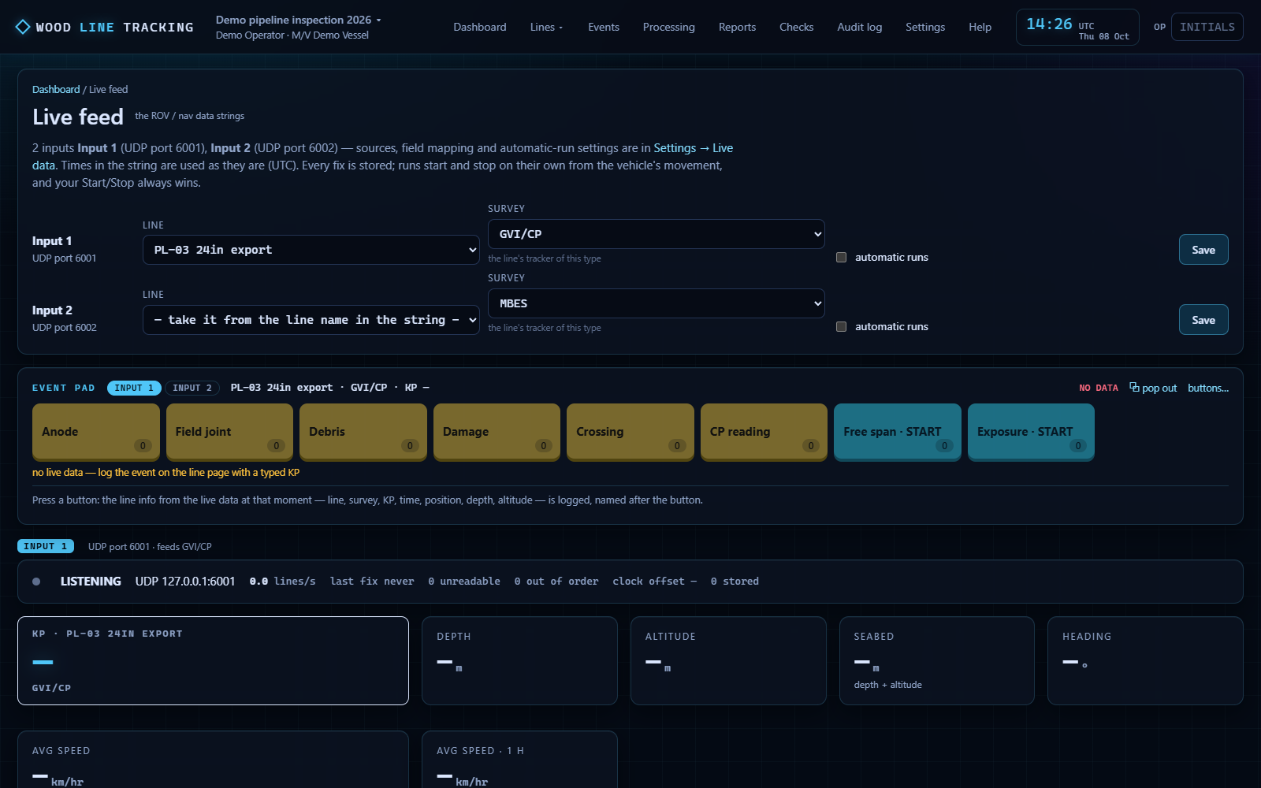Click the DEPTH readout card
The height and width of the screenshot is (788, 1261).
(519, 660)
